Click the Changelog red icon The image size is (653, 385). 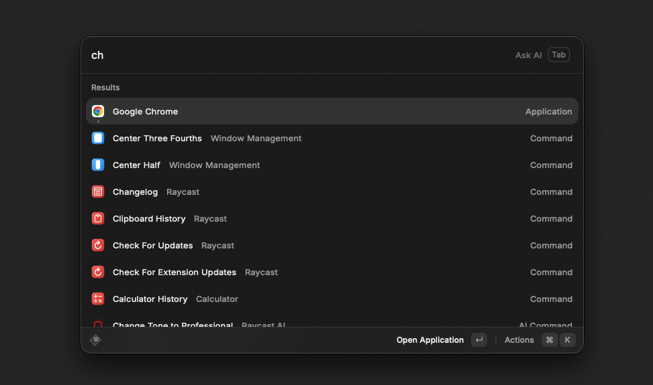tap(98, 191)
